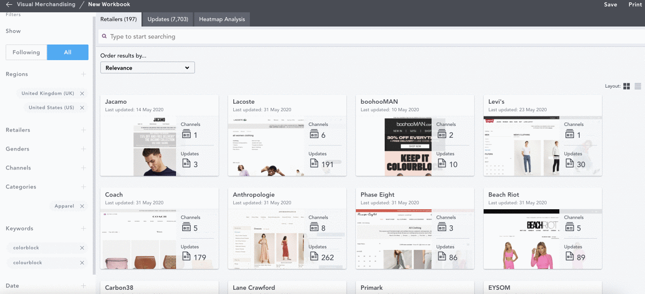This screenshot has width=645, height=294.
Task: Open the Anthropologie website thumbnail
Action: 266,239
